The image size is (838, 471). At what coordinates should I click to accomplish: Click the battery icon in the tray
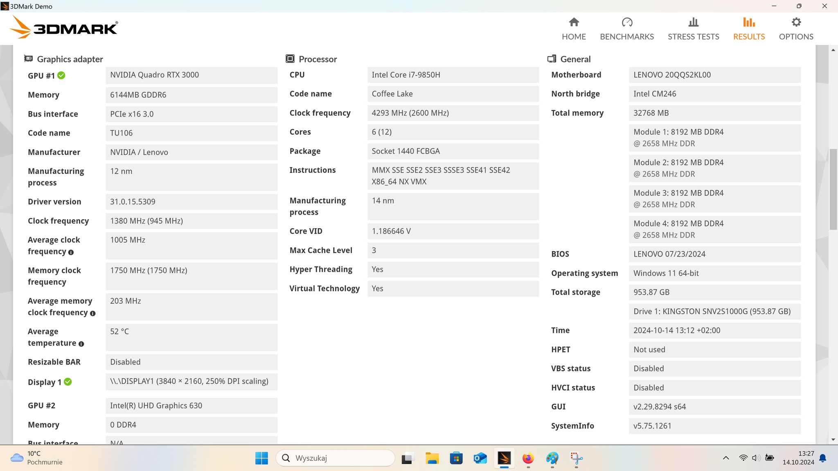(x=770, y=458)
